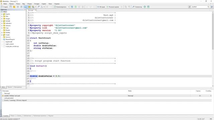Click the История profiling button
This screenshot has height=120, width=214.
point(101,7)
